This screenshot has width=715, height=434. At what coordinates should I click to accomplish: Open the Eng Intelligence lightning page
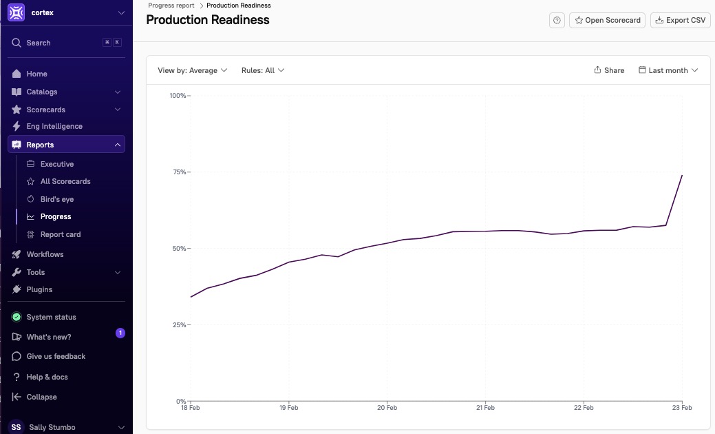(x=54, y=127)
